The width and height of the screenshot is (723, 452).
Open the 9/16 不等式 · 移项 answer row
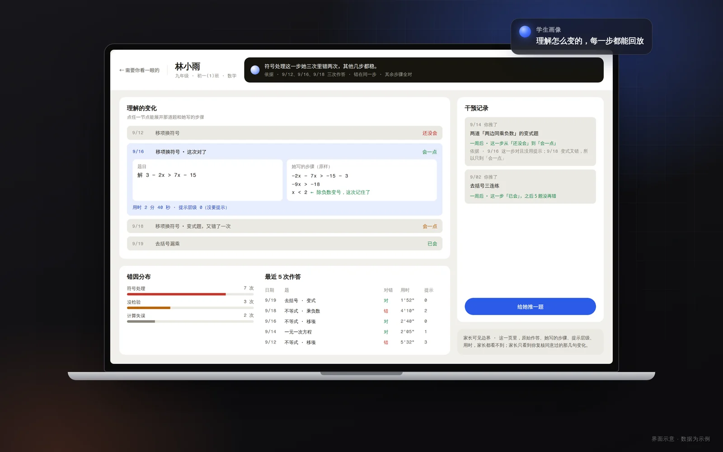pos(353,321)
